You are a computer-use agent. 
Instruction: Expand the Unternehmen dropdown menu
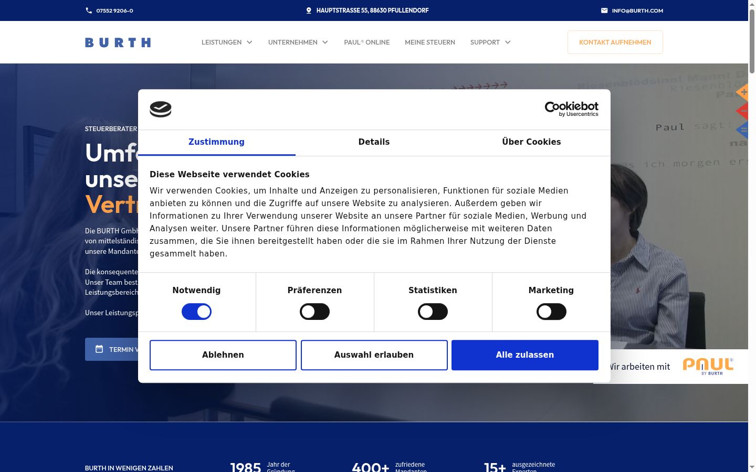298,42
